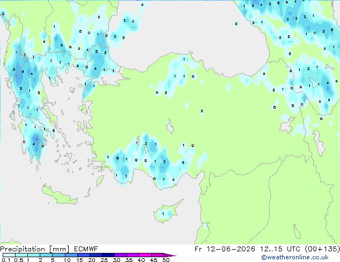Click the "[mm]" unit label

[x=60, y=249]
